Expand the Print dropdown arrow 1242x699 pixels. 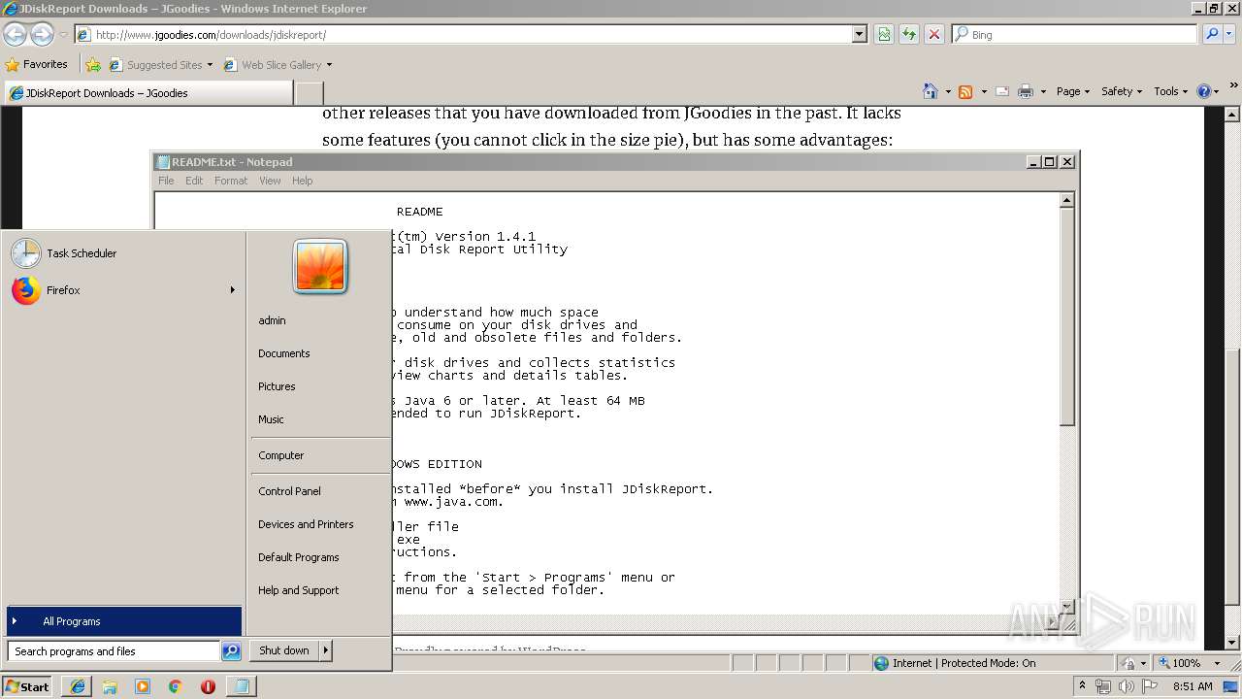click(x=1043, y=91)
